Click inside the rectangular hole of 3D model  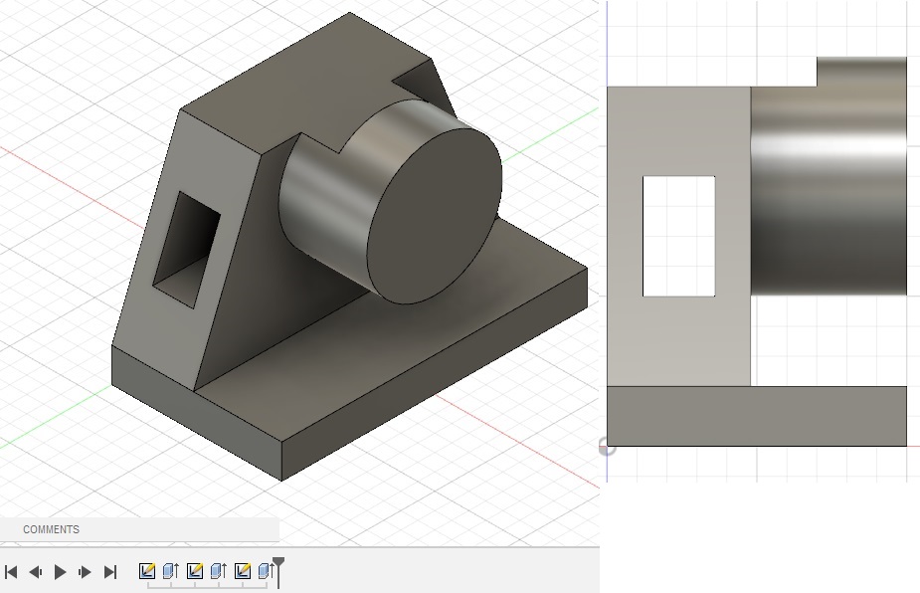pyautogui.click(x=187, y=242)
